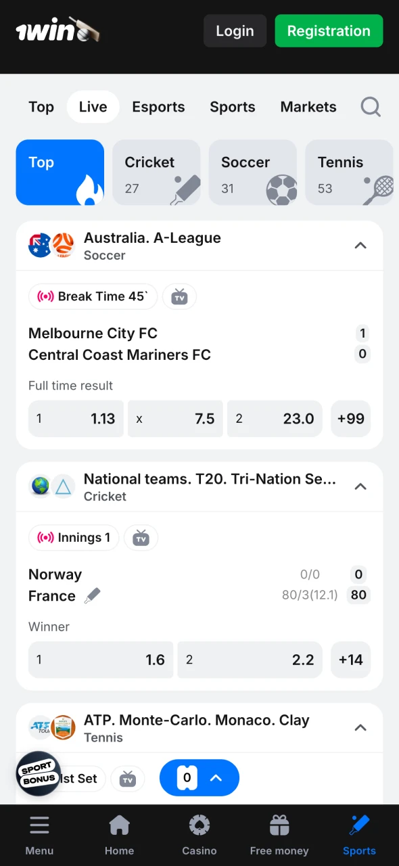Image resolution: width=399 pixels, height=866 pixels.
Task: Toggle the TV broadcast on the Norway-France match
Action: [141, 537]
